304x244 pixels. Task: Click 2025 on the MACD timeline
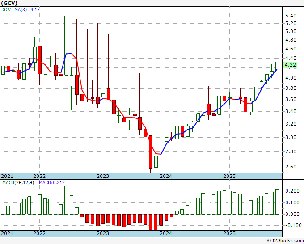(x=229, y=233)
